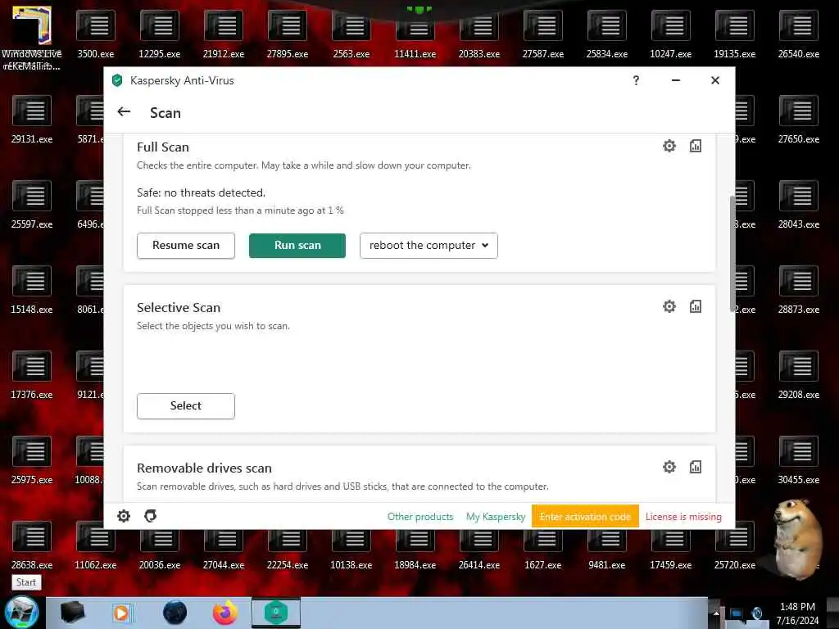The height and width of the screenshot is (629, 839).
Task: Select 3500.exe desktop icon
Action: pos(95,34)
